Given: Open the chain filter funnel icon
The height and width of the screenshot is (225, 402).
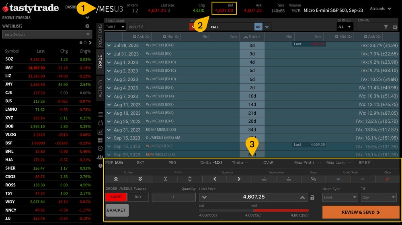Looking at the screenshot, I should point(386,27).
